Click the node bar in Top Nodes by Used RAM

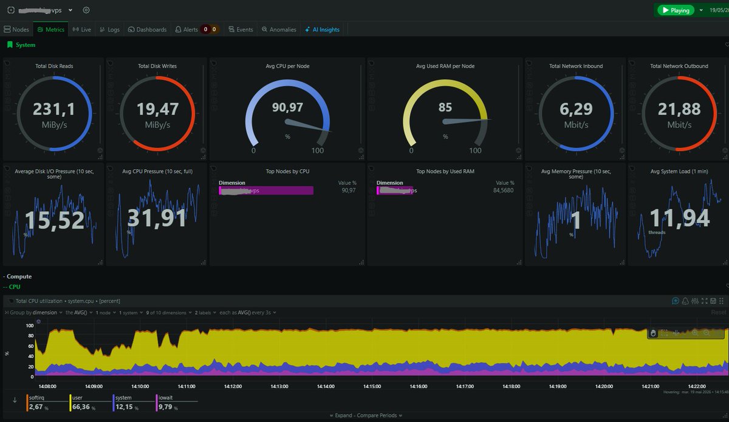pos(395,190)
